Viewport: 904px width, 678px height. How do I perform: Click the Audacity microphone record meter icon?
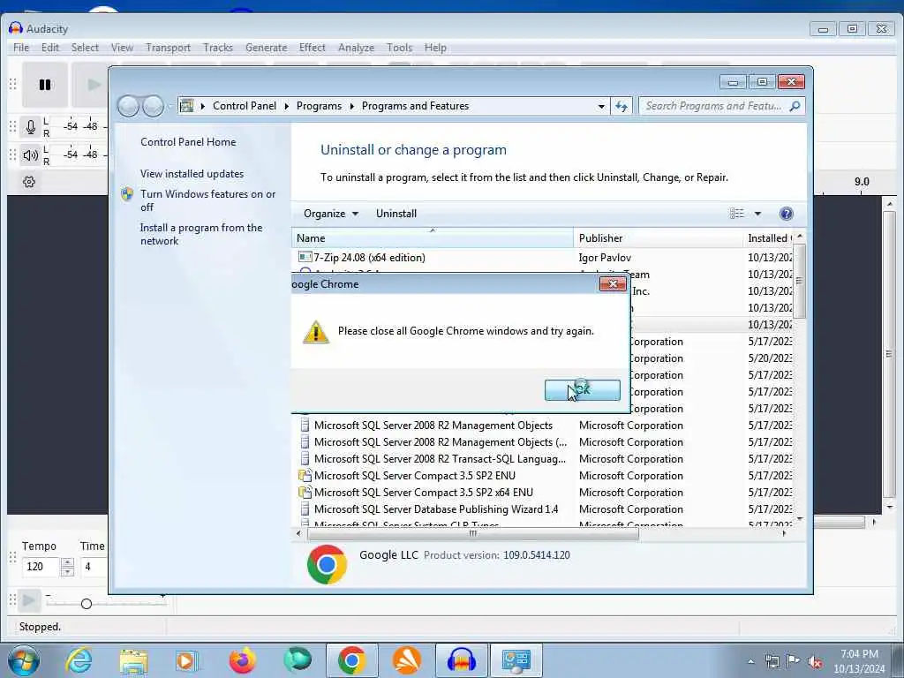point(31,126)
